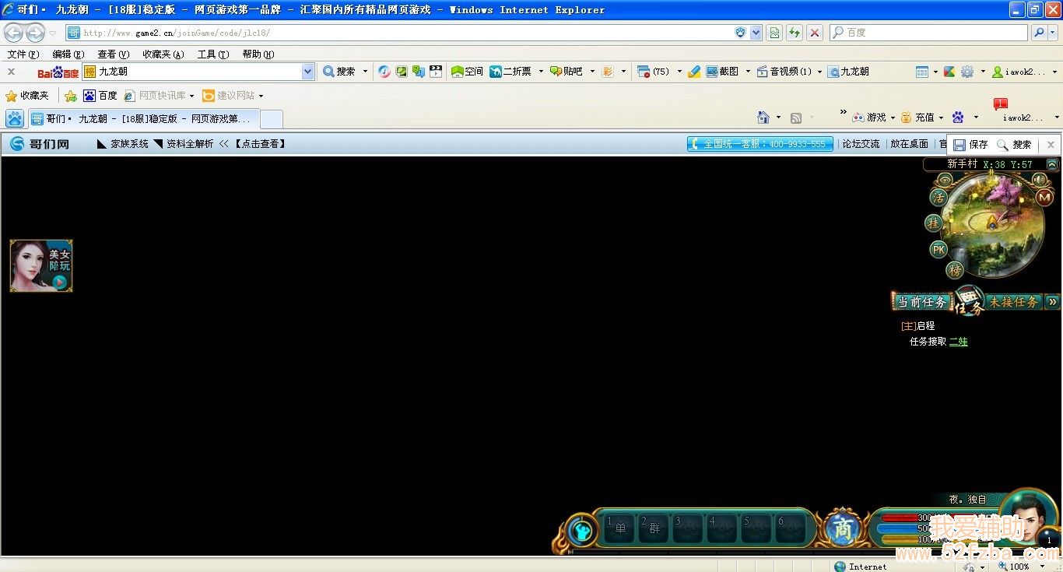The width and height of the screenshot is (1063, 572).
Task: Switch to 当前任务 tab
Action: coord(922,302)
